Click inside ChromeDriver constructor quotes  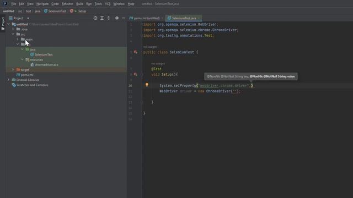pos(235,91)
